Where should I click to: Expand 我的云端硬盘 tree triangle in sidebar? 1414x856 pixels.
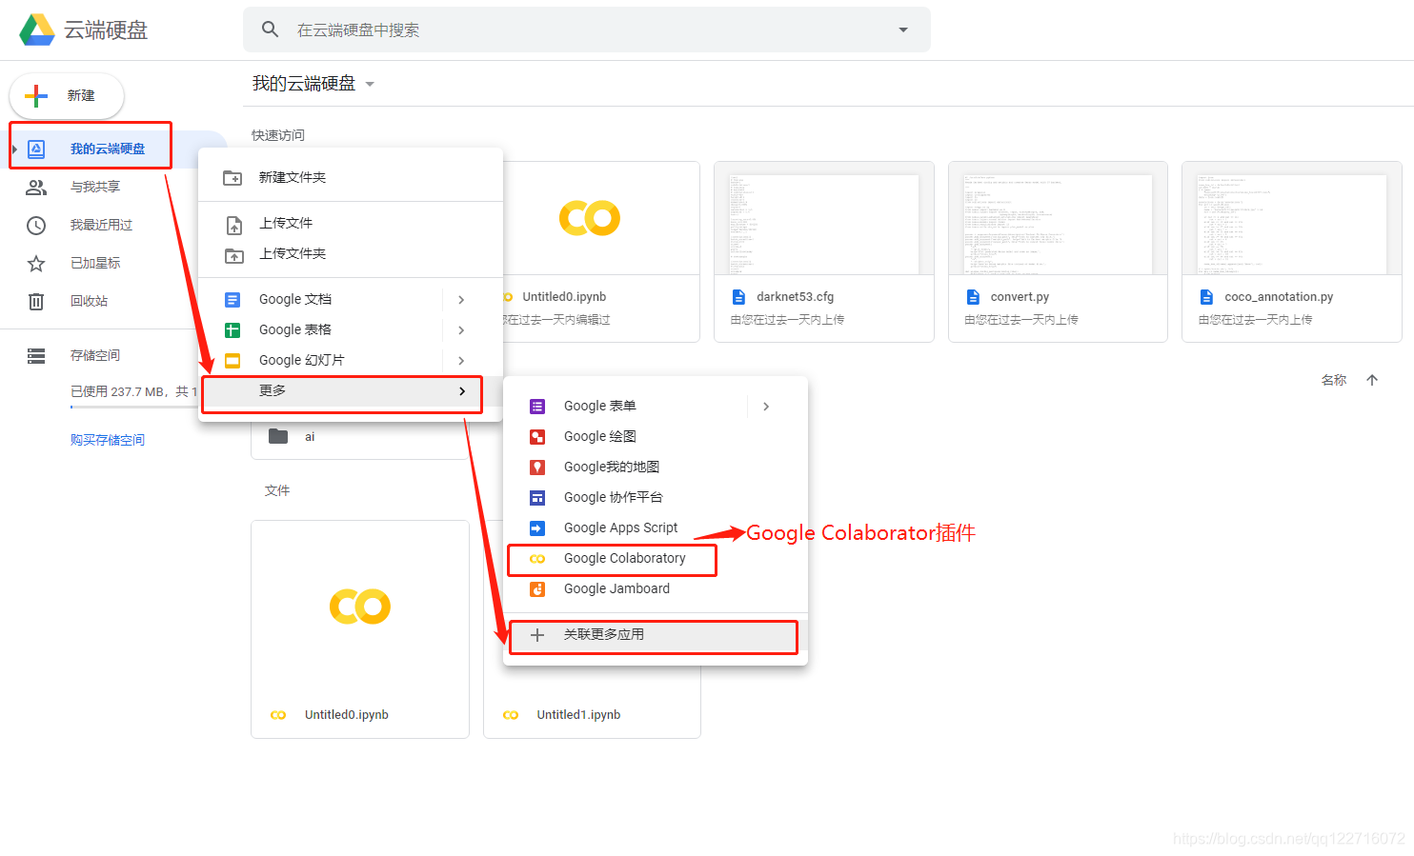[x=14, y=149]
